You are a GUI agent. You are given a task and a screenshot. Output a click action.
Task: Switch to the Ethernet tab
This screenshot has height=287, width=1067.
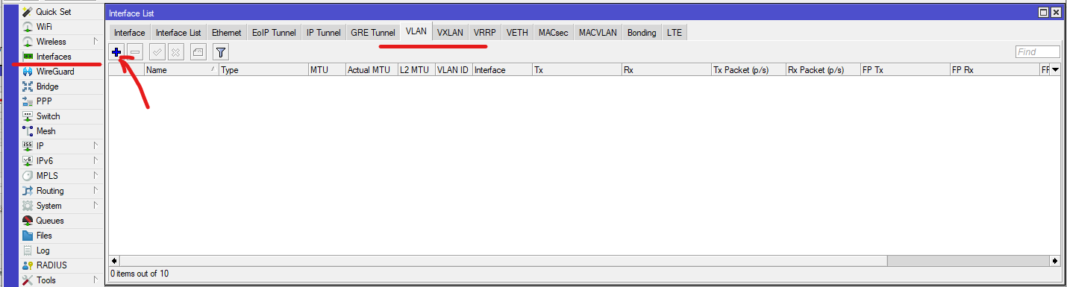[x=227, y=33]
